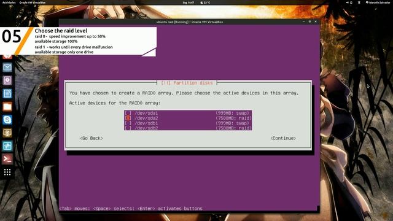
Task: Click the 22 °C weather indicator
Action: click(x=205, y=2)
